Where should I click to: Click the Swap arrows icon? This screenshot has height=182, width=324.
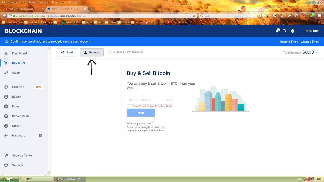(6, 73)
